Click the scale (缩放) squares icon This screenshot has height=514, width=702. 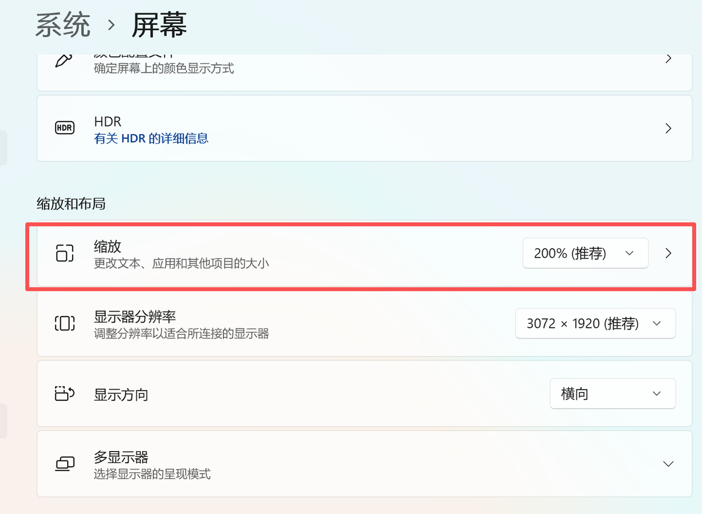point(65,253)
